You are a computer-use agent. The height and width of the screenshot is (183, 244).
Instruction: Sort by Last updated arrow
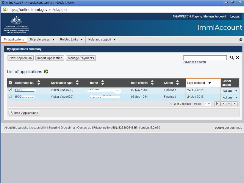coord(209,83)
